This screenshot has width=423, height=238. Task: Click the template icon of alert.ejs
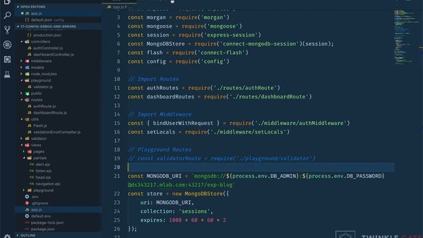32,165
